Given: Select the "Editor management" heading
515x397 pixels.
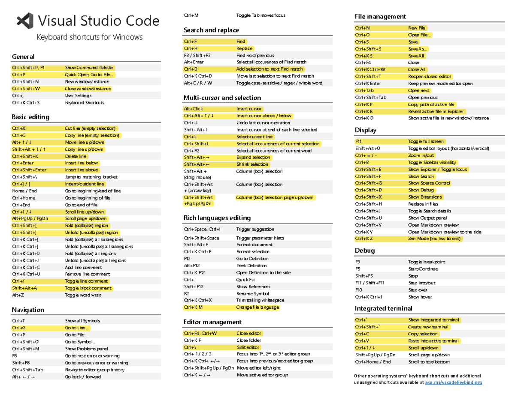Looking at the screenshot, I should click(x=212, y=322).
